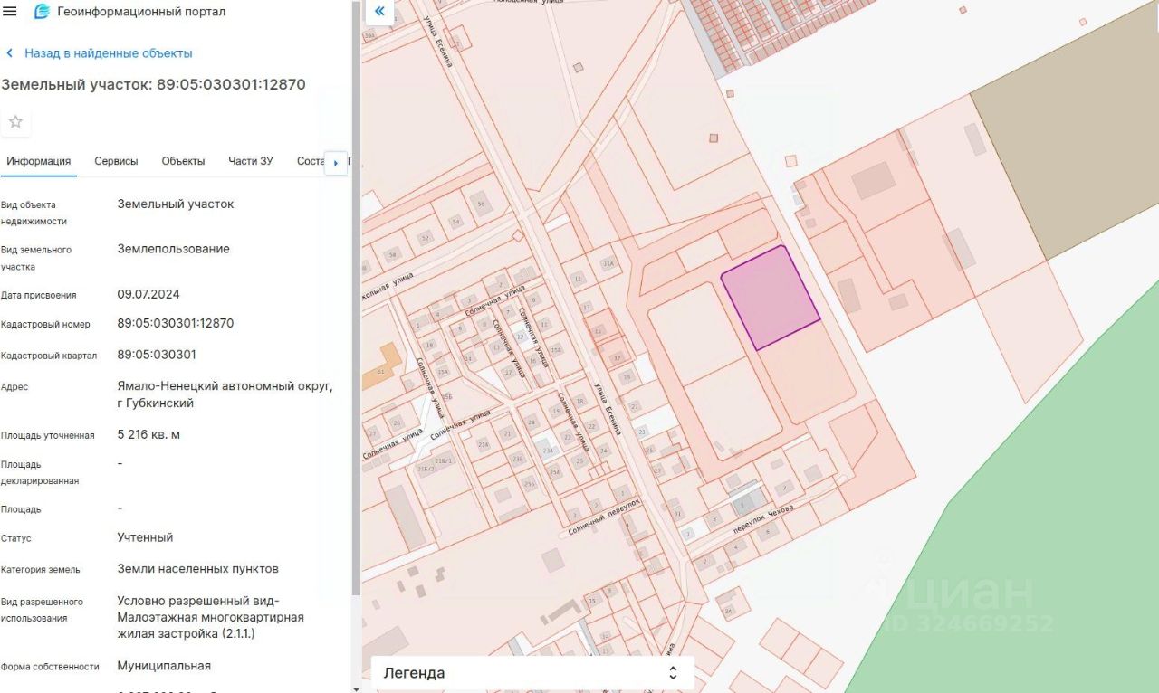Select the address Ямало-Ненецкий автономный округ, г Губкинский
This screenshot has width=1159, height=693.
[x=225, y=394]
